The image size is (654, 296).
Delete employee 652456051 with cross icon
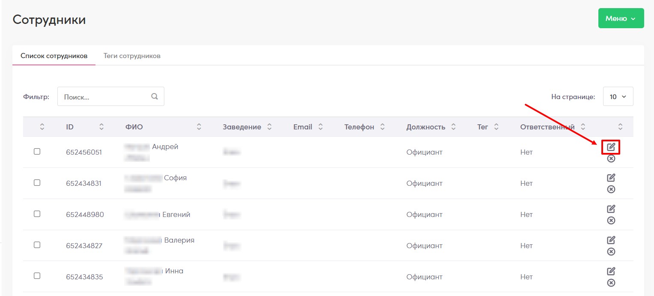coord(611,158)
